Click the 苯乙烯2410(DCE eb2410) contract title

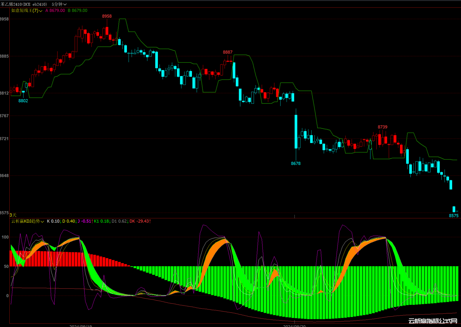click(24, 4)
